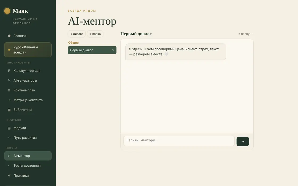Viewport: 298px width, 186px height.
Task: Click the Общее folder label
Action: tap(73, 43)
